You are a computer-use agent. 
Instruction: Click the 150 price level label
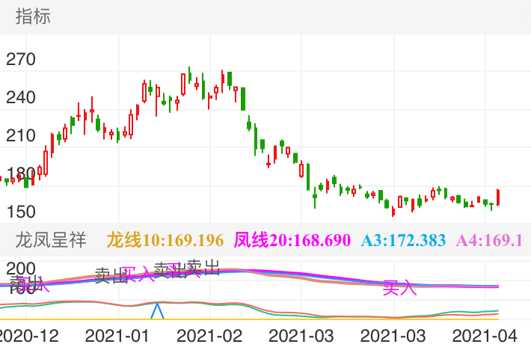[x=21, y=212]
